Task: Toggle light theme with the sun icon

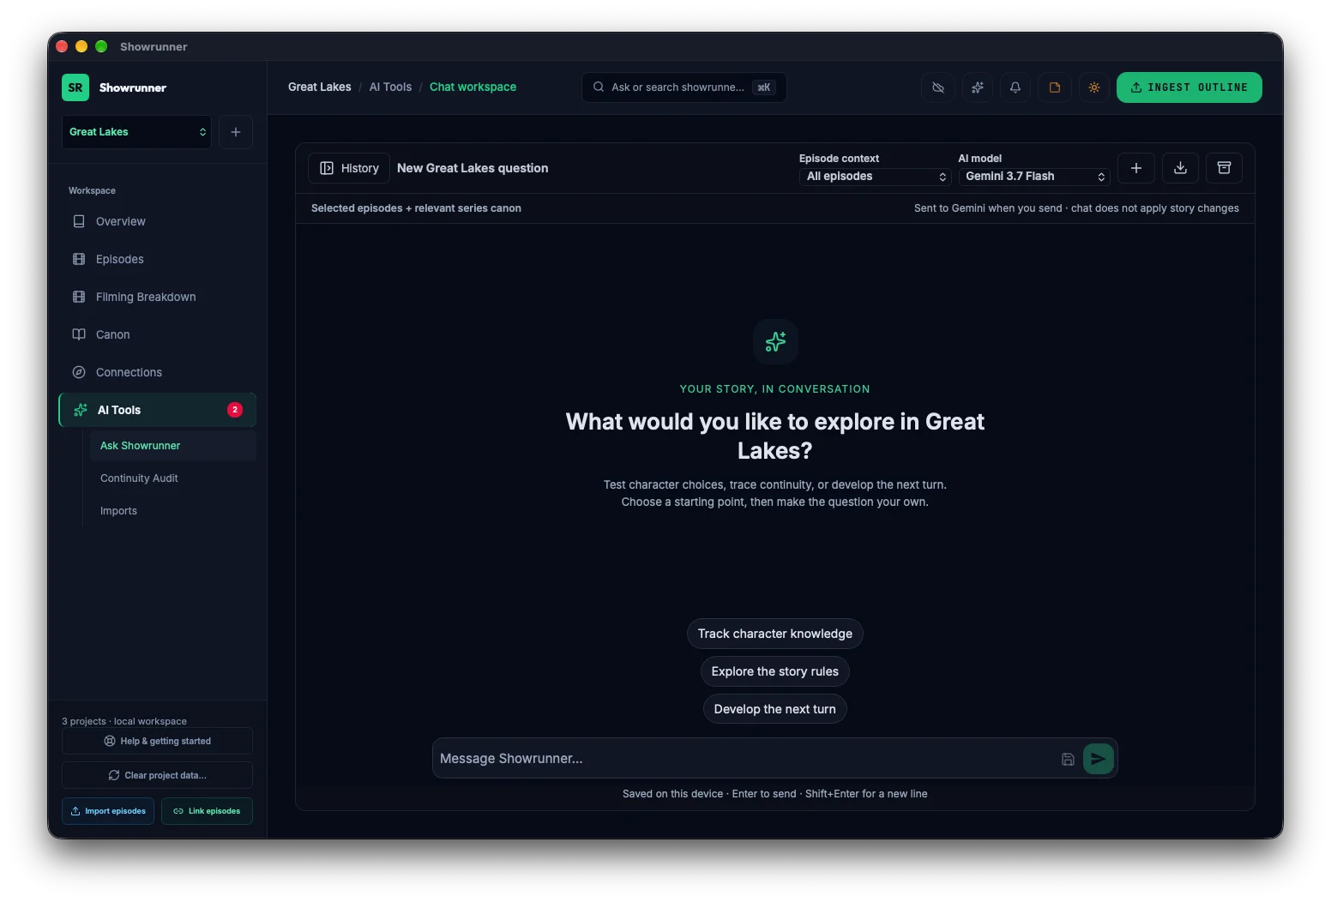Action: click(1094, 87)
